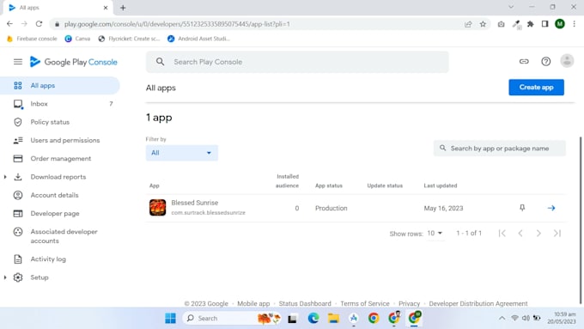Image resolution: width=584 pixels, height=329 pixels.
Task: Click the Inbox icon
Action: point(18,104)
